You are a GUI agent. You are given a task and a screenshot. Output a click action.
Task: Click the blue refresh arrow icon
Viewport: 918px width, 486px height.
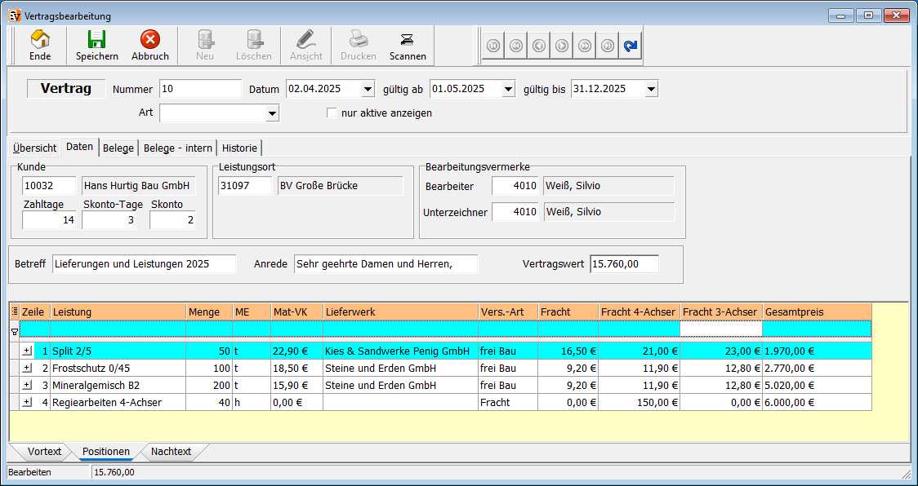630,46
